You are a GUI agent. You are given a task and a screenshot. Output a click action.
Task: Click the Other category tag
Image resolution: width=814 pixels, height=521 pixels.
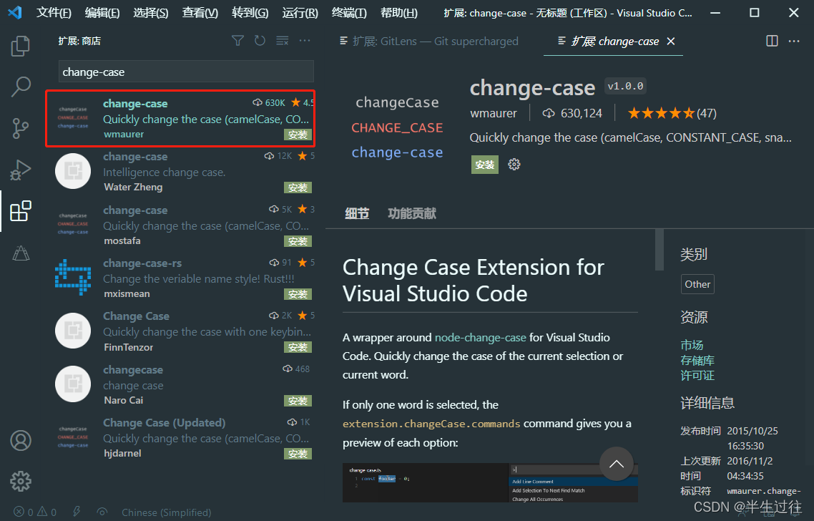(x=697, y=284)
